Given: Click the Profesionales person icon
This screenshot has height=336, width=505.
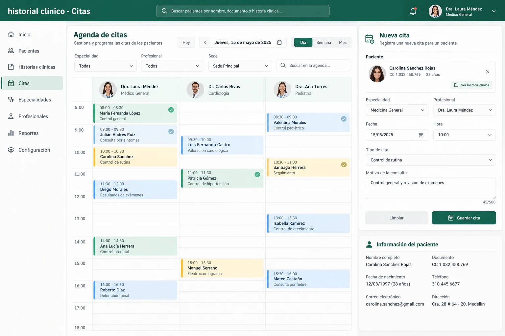Looking at the screenshot, I should tap(11, 116).
